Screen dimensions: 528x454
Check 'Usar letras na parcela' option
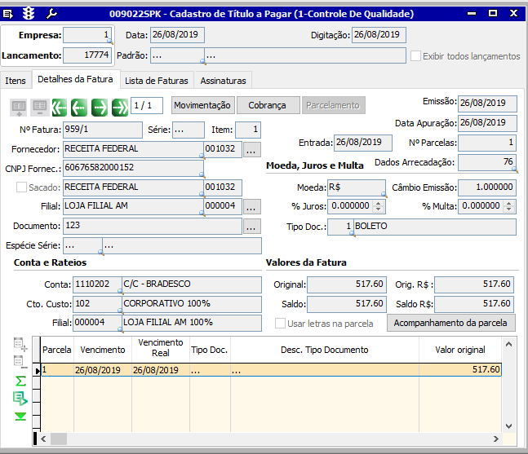pos(281,324)
